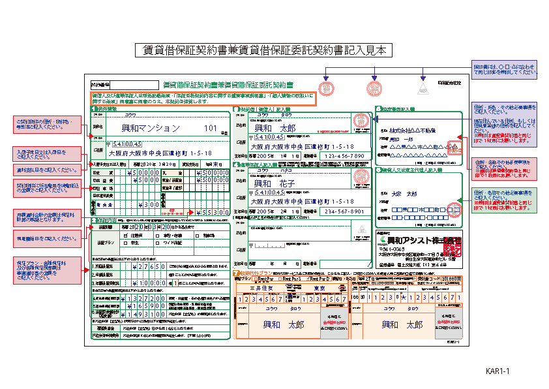549x389 pixels.
Task: Click the middle round red seal above the form
Action: pos(374,89)
